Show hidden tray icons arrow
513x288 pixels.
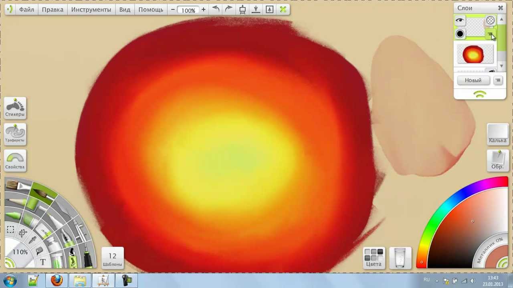[437, 281]
